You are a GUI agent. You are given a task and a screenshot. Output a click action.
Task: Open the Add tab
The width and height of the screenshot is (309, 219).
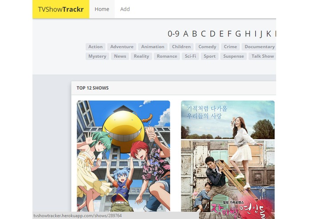(x=125, y=9)
